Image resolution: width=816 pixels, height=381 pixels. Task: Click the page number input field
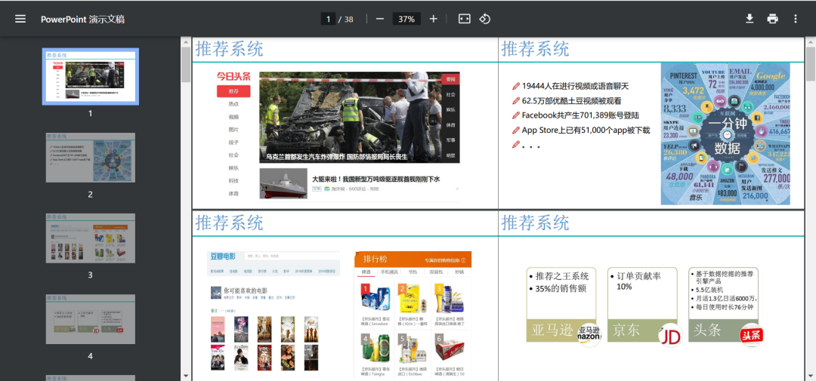click(x=328, y=19)
